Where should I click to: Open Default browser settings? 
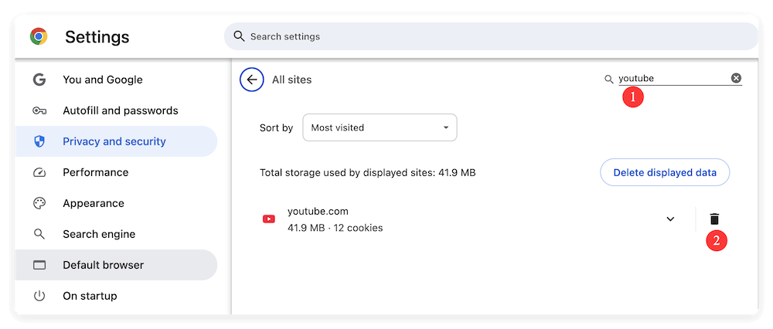(116, 265)
